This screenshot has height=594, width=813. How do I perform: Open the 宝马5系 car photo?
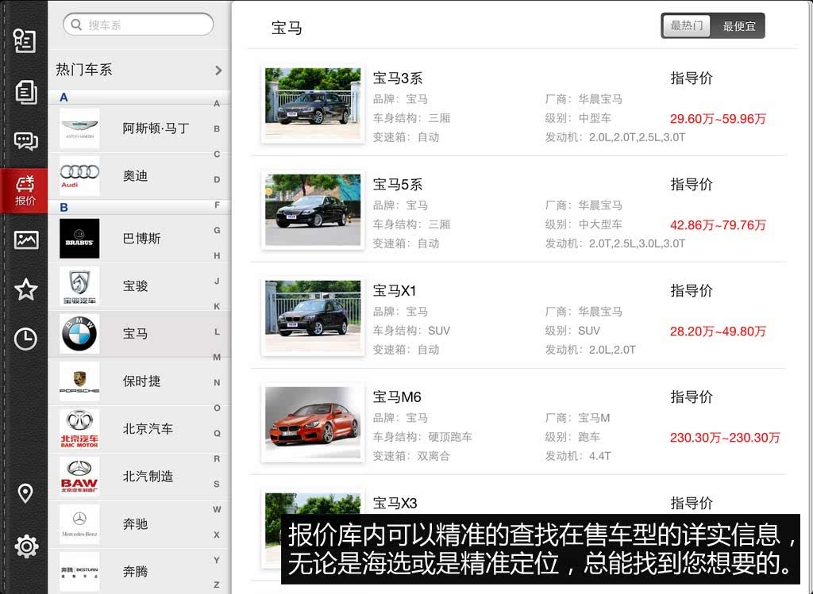313,209
